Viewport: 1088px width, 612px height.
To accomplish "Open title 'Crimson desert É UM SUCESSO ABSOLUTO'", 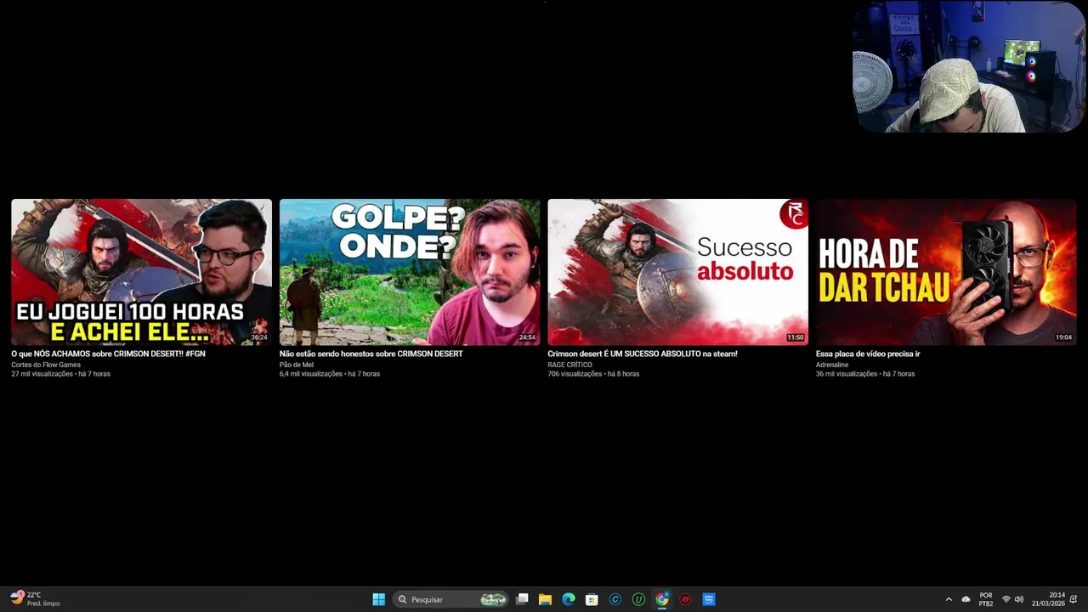I will click(x=643, y=354).
